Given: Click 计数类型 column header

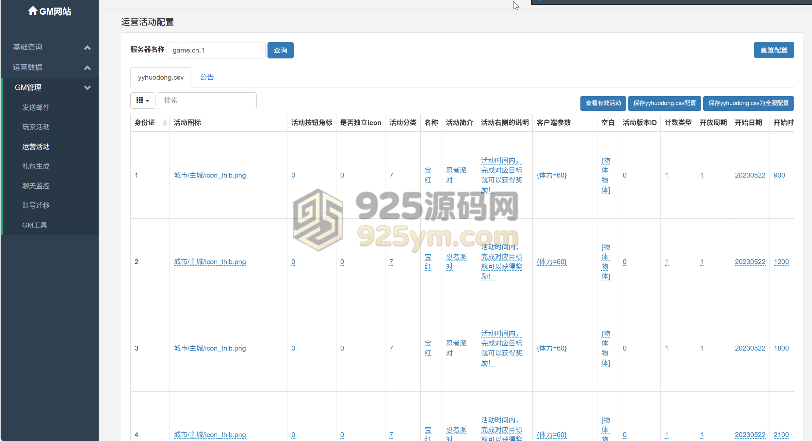Looking at the screenshot, I should [x=678, y=123].
